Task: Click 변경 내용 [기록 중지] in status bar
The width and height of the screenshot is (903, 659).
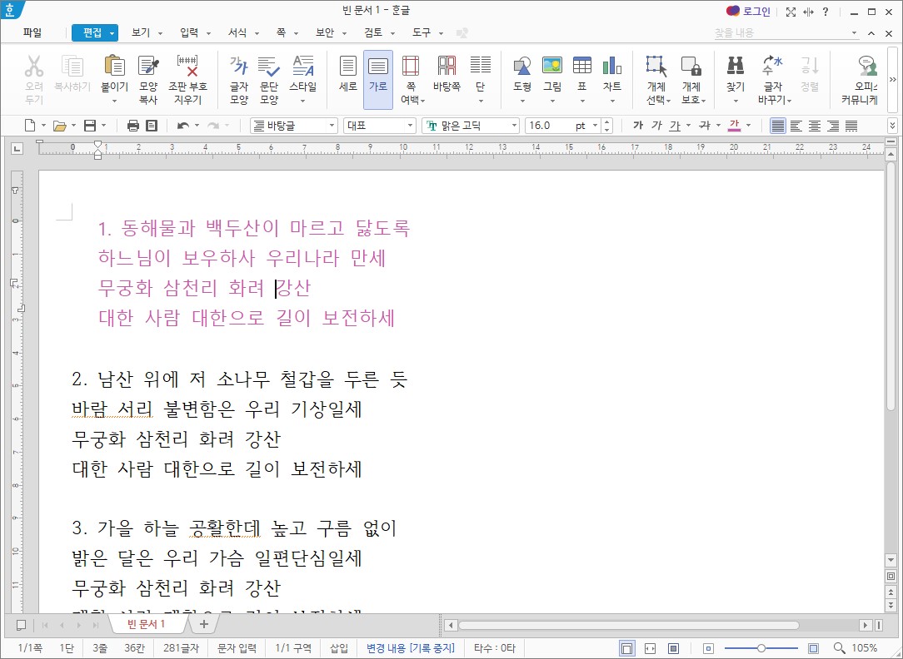Action: tap(411, 648)
